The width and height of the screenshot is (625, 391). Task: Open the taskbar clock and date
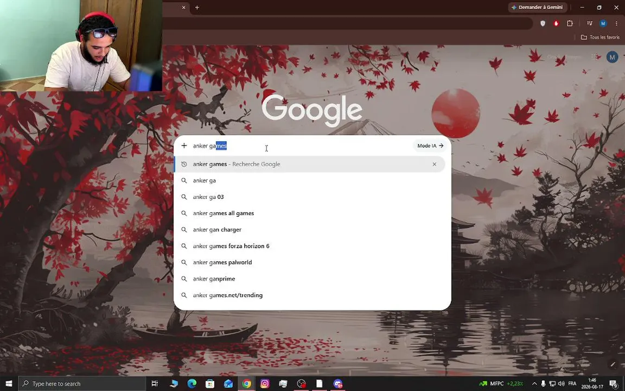(591, 383)
